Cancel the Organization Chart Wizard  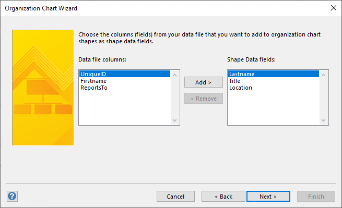point(175,197)
